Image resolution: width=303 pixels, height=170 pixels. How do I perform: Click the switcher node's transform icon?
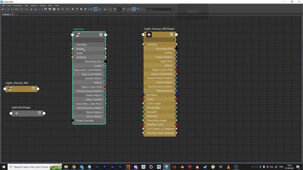[x=78, y=35]
